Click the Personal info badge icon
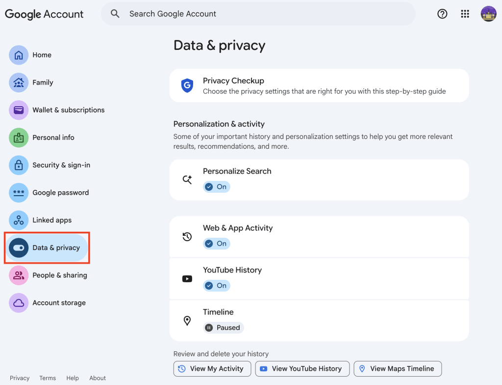 [x=19, y=137]
